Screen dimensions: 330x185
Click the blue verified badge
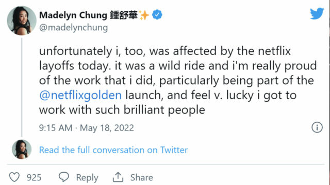[x=157, y=15]
